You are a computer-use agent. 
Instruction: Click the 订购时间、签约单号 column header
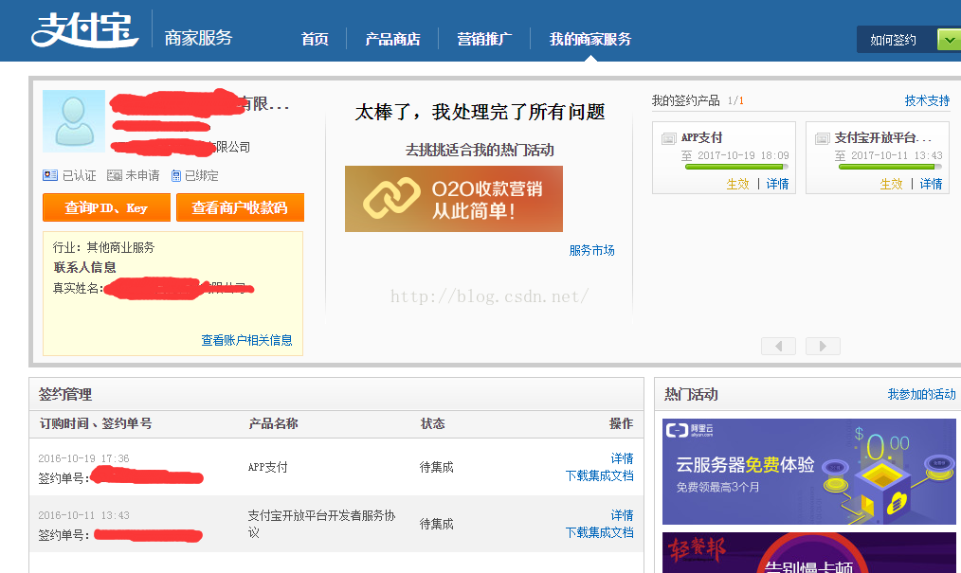(96, 423)
